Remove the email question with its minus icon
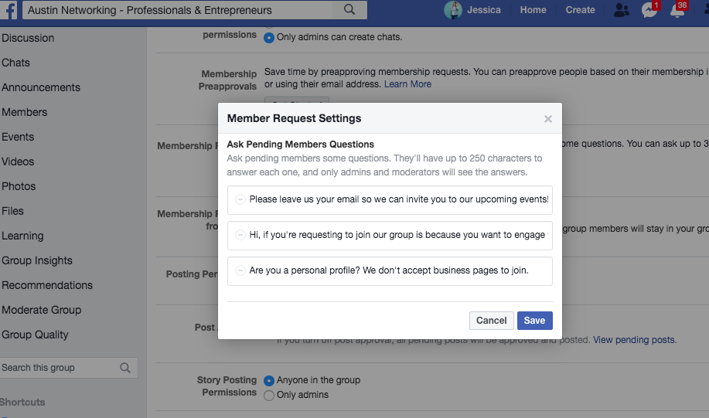 coord(240,199)
